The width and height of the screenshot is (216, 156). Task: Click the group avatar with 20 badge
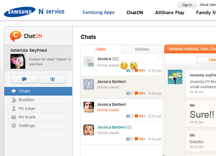pyautogui.click(x=89, y=61)
